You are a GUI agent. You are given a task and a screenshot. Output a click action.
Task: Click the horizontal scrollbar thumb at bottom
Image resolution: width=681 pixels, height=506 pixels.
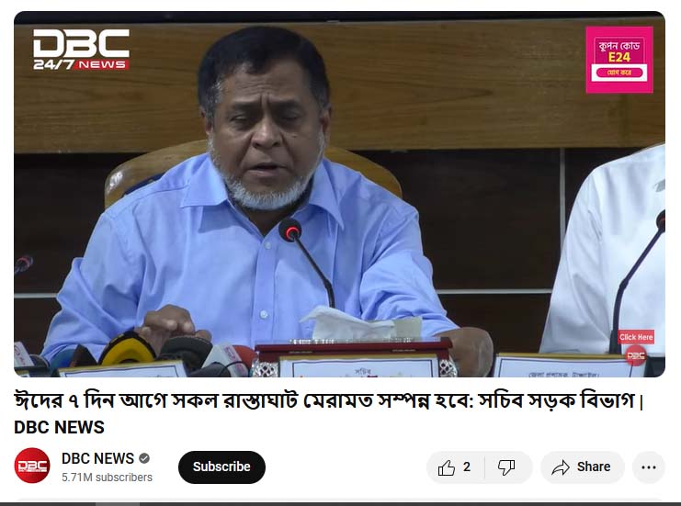coord(118,504)
